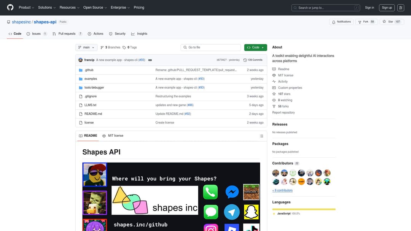
Task: Expand the Solutions menu
Action: [47, 8]
